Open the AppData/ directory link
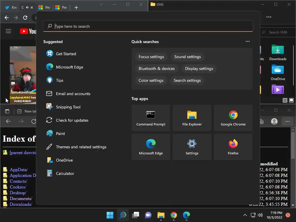The height and width of the screenshot is (222, 296). coord(19,169)
